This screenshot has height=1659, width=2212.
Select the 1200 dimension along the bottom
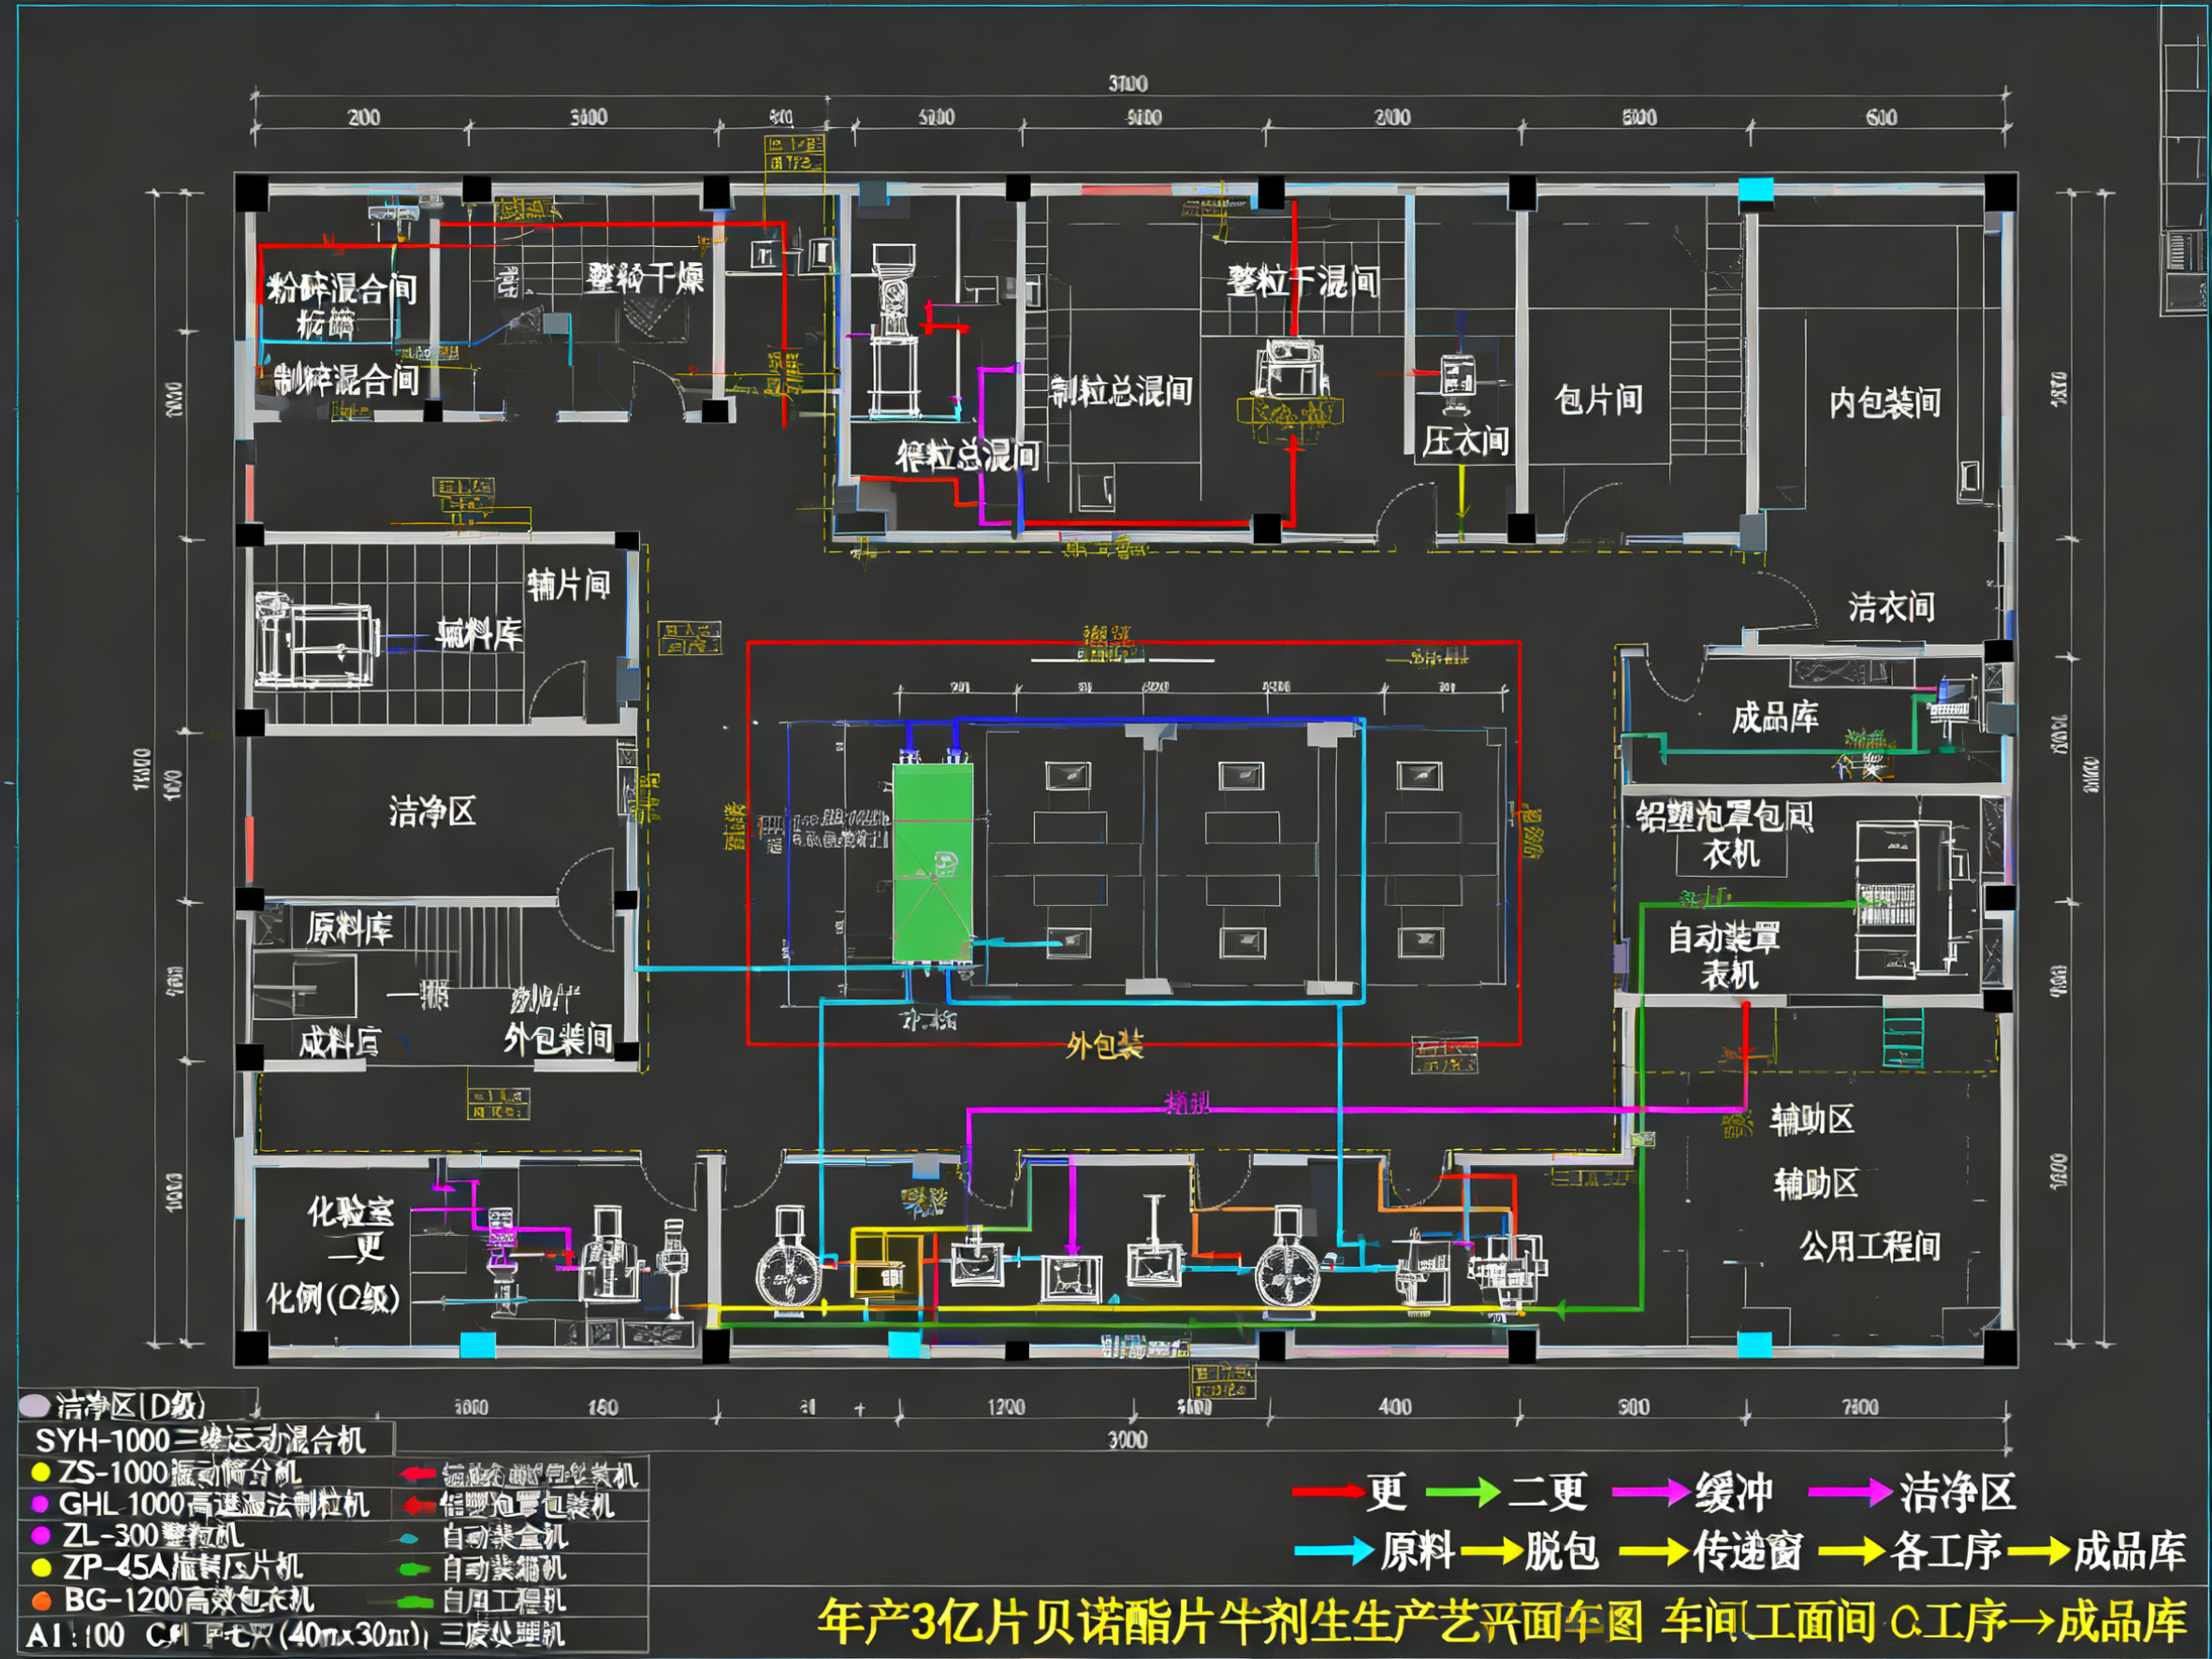pos(1006,1407)
